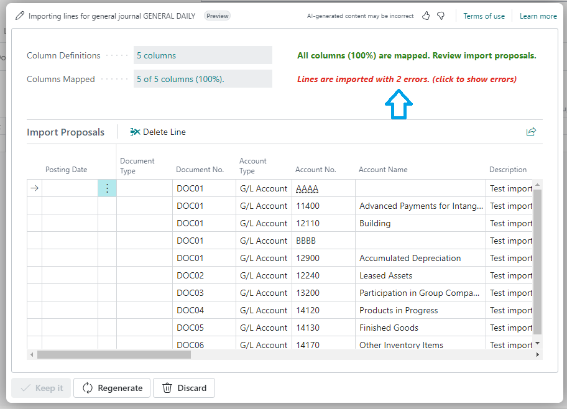Click the Regenerate button

[112, 388]
